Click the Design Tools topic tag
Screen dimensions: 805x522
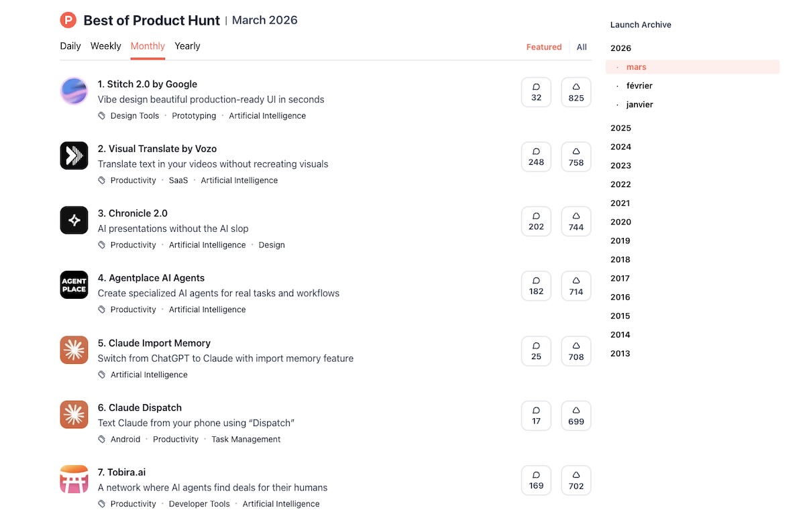coord(134,116)
